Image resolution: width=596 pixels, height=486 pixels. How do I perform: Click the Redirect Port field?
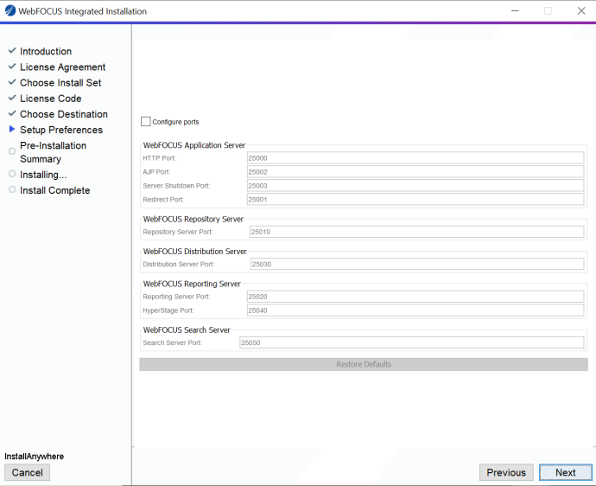415,200
